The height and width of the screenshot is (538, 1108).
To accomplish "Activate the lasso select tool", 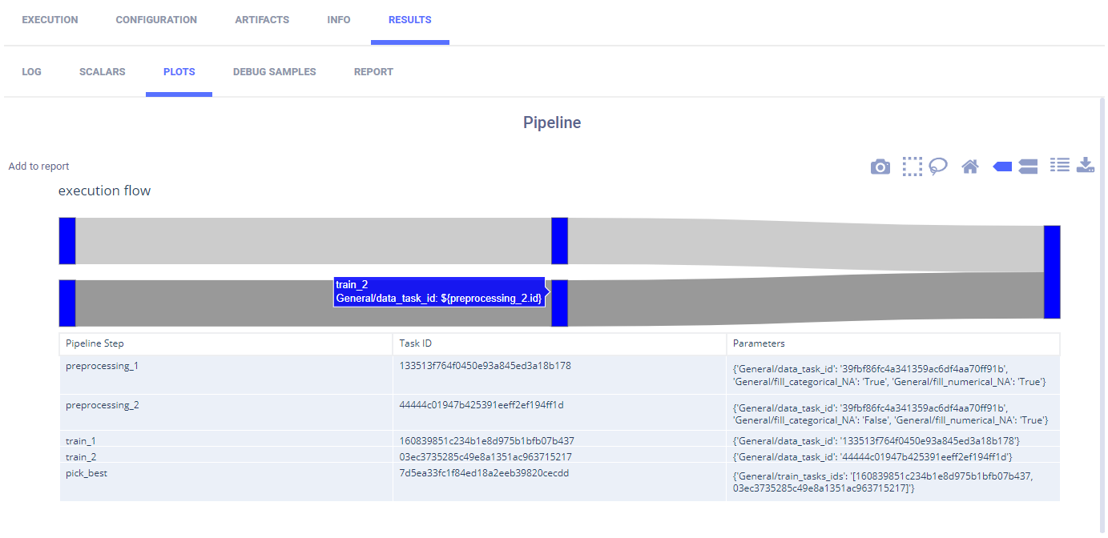I will 938,167.
